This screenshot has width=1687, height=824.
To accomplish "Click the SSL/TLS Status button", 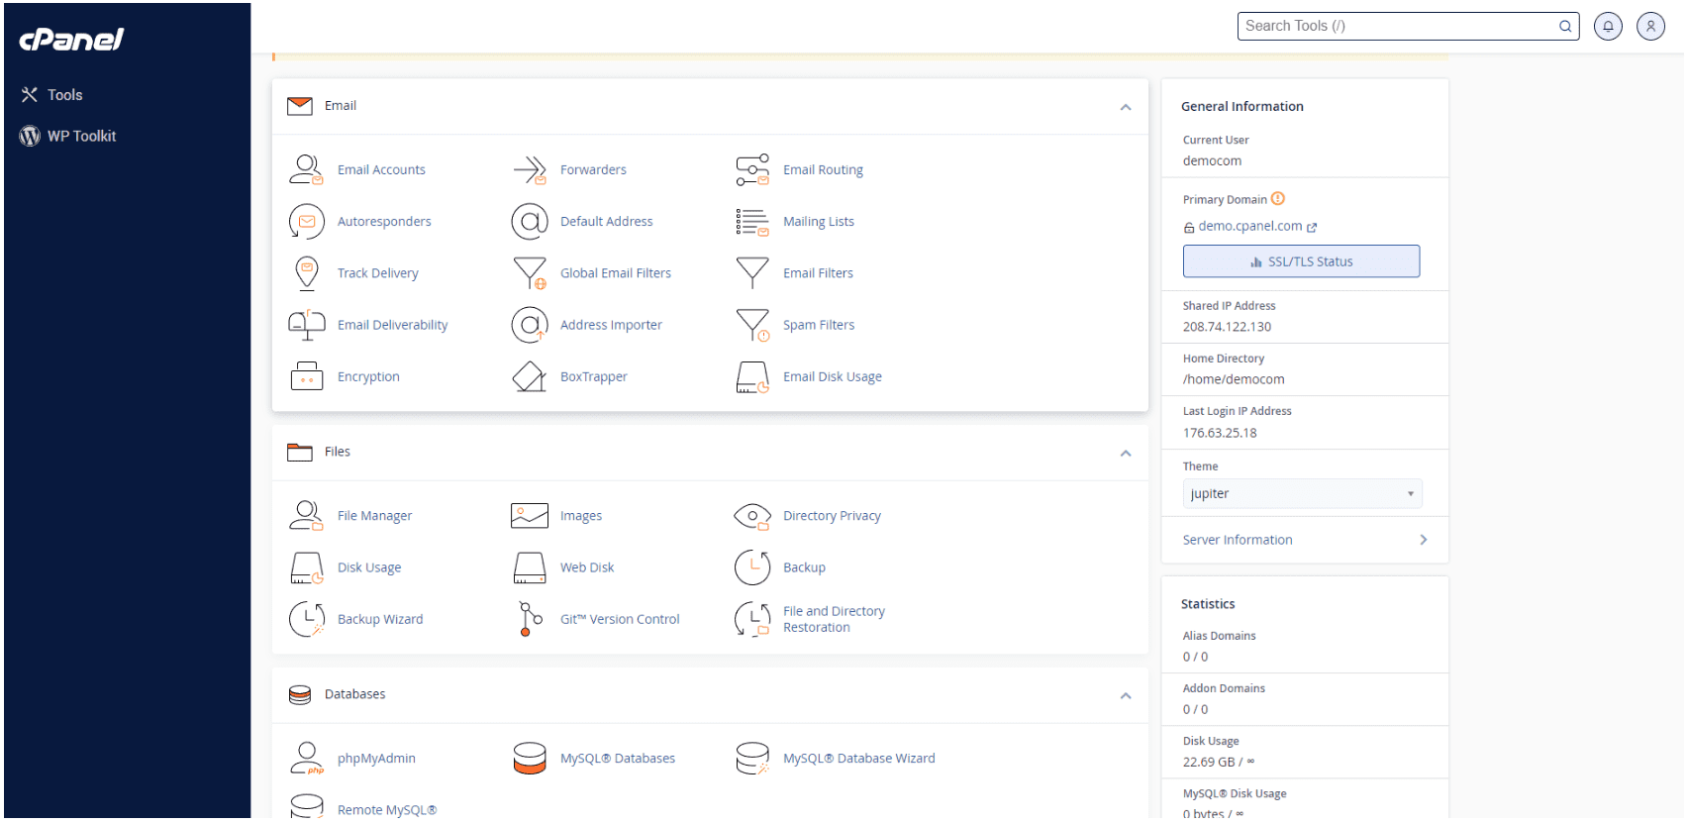I will pyautogui.click(x=1301, y=261).
